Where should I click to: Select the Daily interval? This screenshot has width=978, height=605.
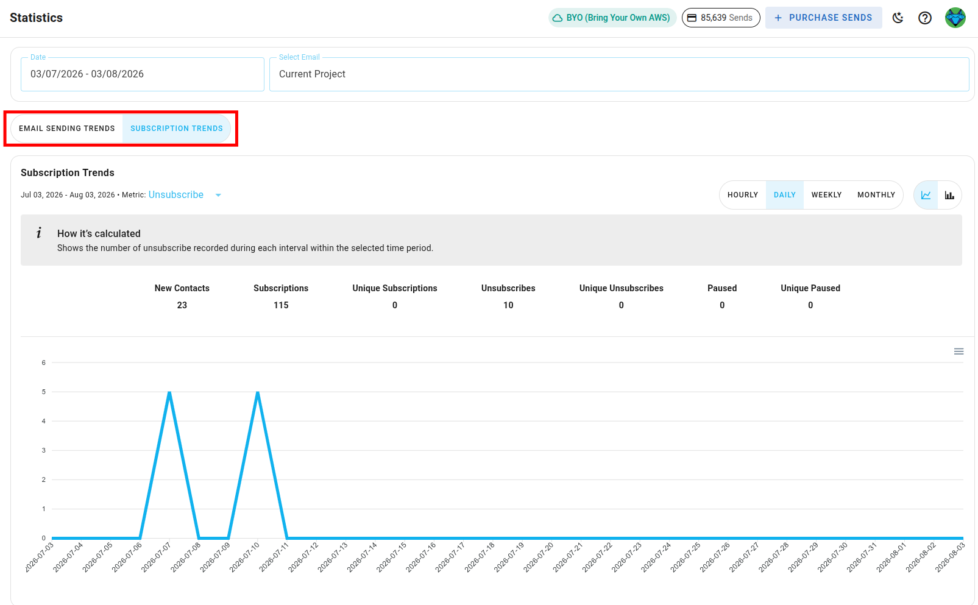click(x=785, y=195)
